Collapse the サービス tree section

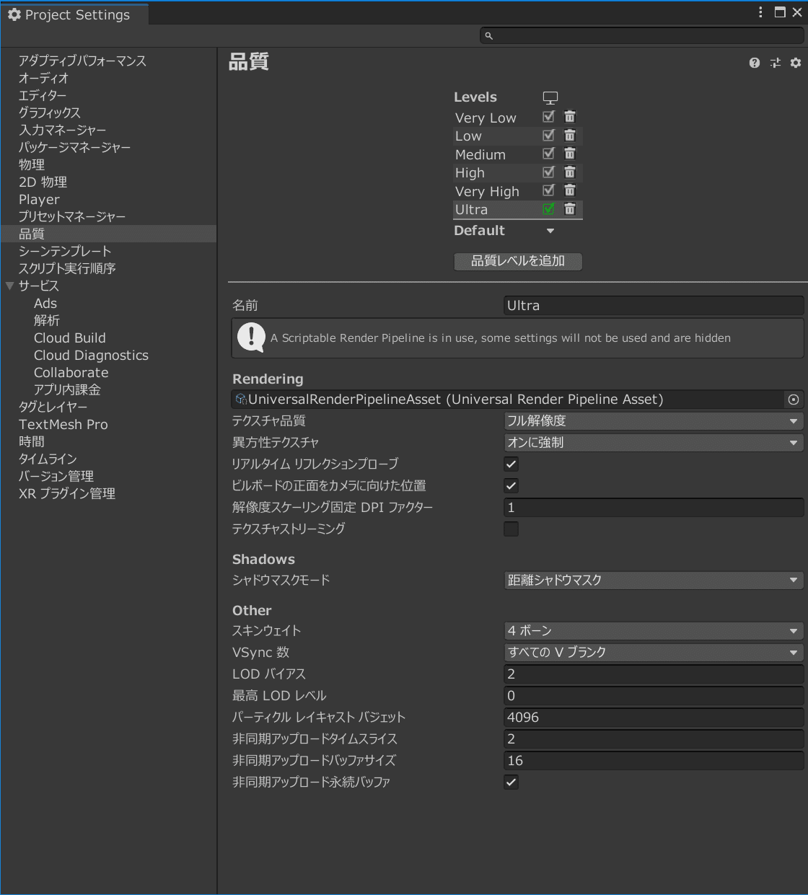pyautogui.click(x=10, y=286)
